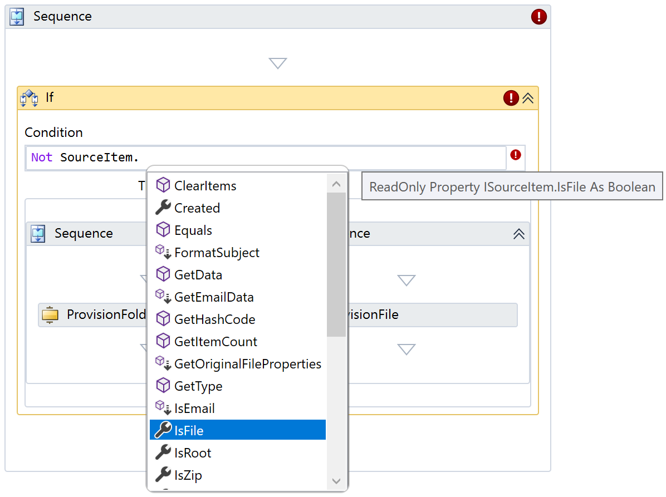Click the drop-placement triangle below the Sequence header

(x=277, y=63)
